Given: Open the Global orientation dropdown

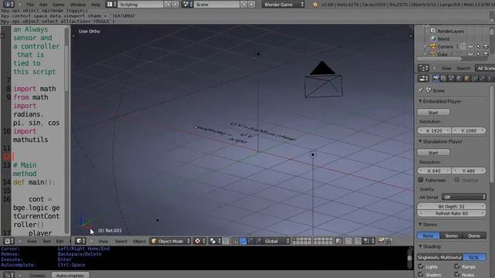Looking at the screenshot, I should pos(276,241).
